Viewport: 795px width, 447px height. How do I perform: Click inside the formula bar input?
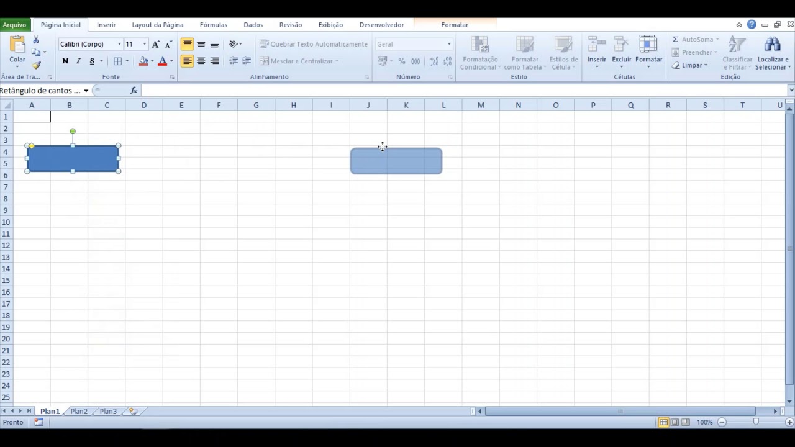coord(463,91)
